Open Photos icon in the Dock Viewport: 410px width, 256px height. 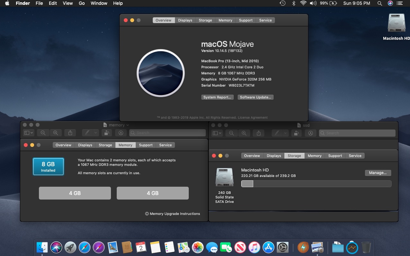[198, 247]
